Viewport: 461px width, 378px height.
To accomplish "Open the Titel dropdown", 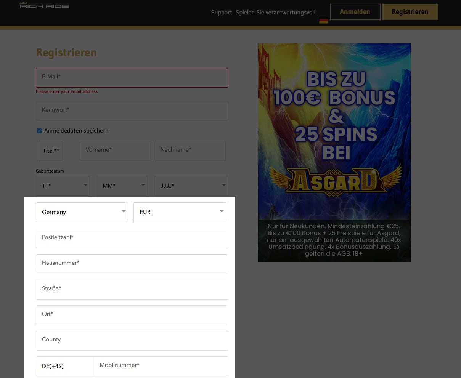I will (x=50, y=151).
